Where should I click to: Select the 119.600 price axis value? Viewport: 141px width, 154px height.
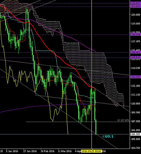tap(136, 24)
